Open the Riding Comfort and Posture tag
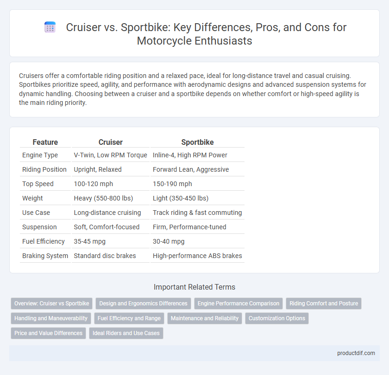This screenshot has width=389, height=375. (x=324, y=304)
